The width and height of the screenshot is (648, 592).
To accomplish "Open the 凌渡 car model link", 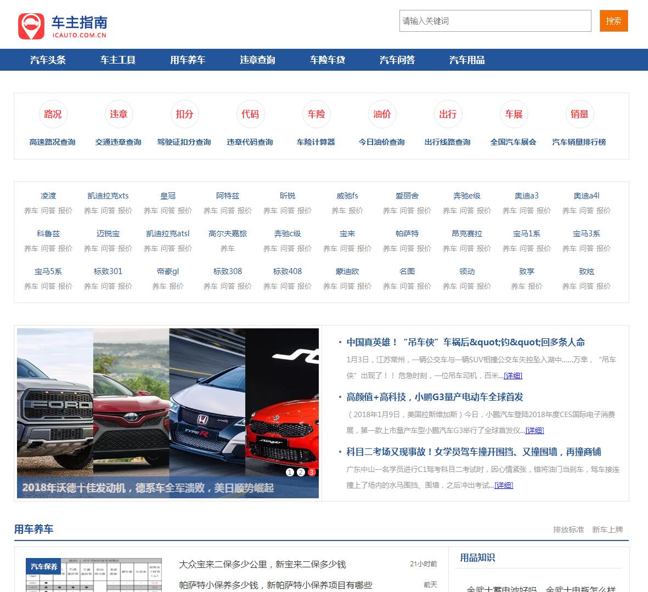I will pyautogui.click(x=48, y=196).
